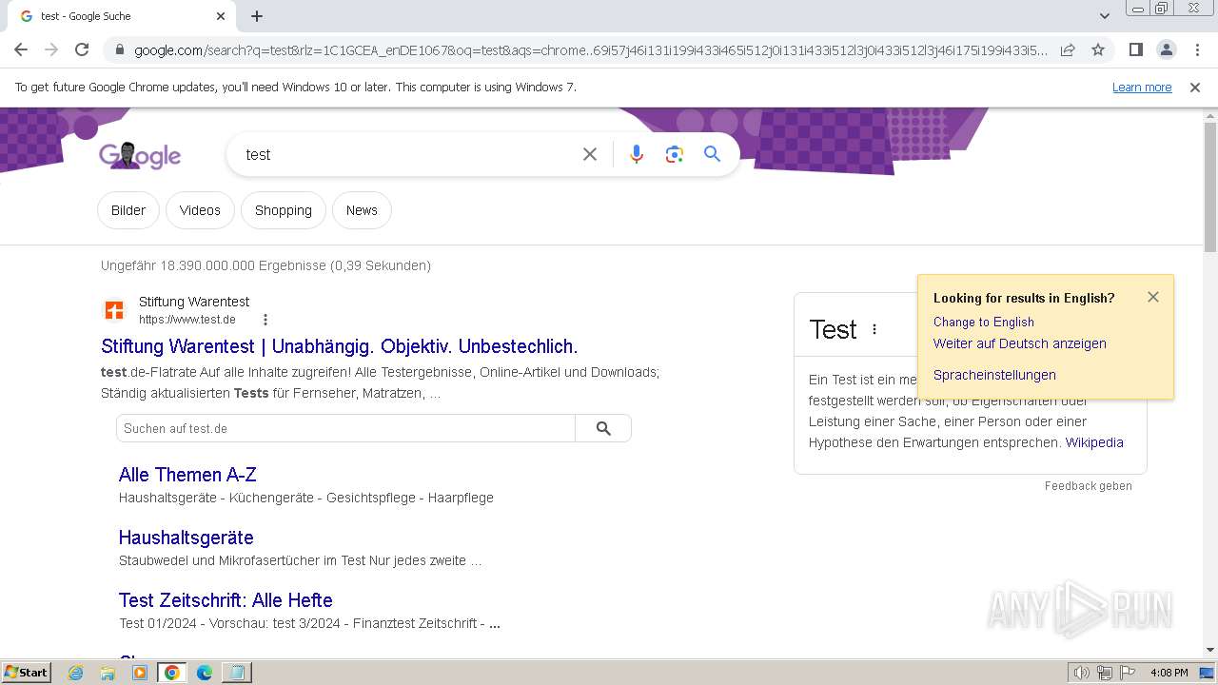Click the Stiftung Warentest site name
This screenshot has width=1218, height=685.
tap(194, 302)
